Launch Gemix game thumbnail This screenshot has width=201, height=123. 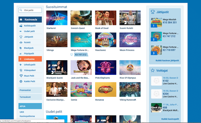point(81,89)
